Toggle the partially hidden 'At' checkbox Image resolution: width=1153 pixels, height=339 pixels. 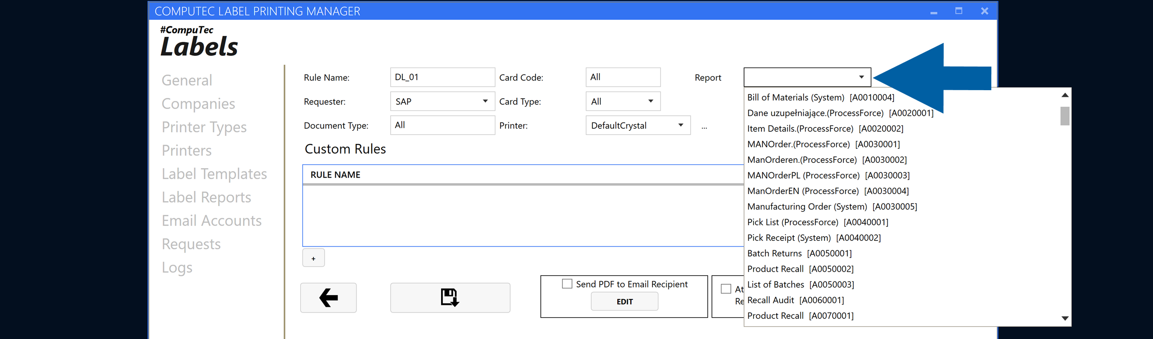(726, 289)
